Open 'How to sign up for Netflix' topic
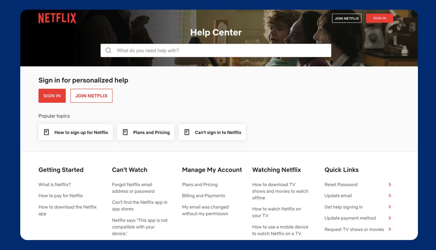The width and height of the screenshot is (436, 250). coord(76,132)
